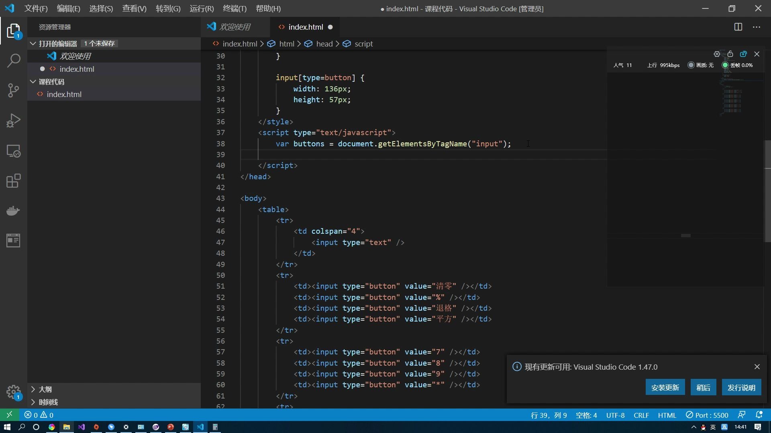
Task: Click the script breadcrumb segment
Action: click(364, 44)
